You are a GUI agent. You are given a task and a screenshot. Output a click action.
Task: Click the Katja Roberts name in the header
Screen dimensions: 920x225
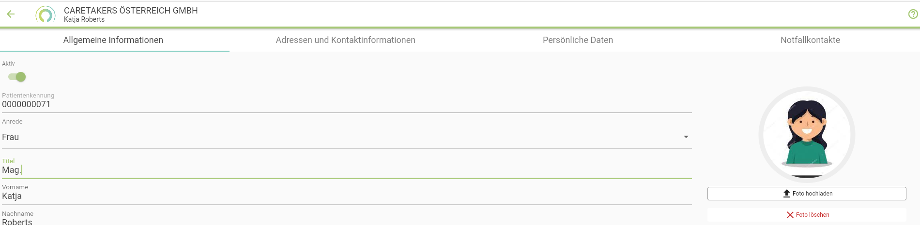tap(84, 20)
